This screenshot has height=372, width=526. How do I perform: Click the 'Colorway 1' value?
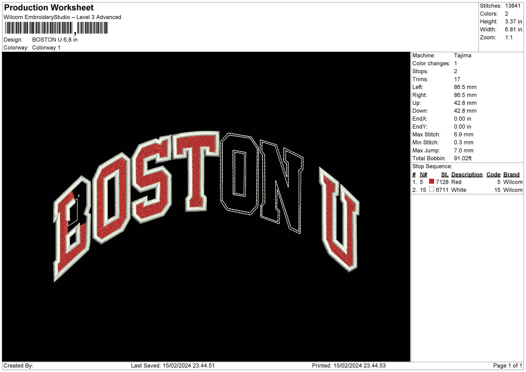pyautogui.click(x=46, y=48)
